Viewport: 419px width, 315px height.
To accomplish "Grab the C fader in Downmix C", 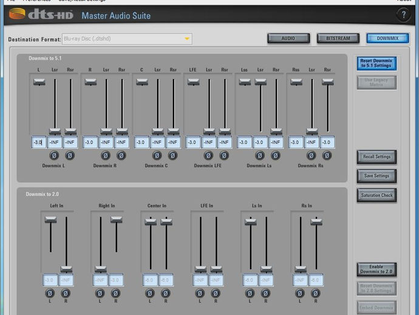I will 142,82.
